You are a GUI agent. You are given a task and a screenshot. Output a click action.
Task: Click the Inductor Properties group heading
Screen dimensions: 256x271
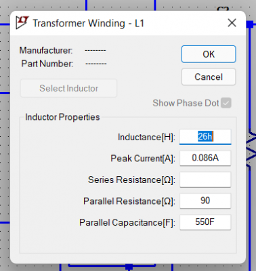(x=62, y=117)
